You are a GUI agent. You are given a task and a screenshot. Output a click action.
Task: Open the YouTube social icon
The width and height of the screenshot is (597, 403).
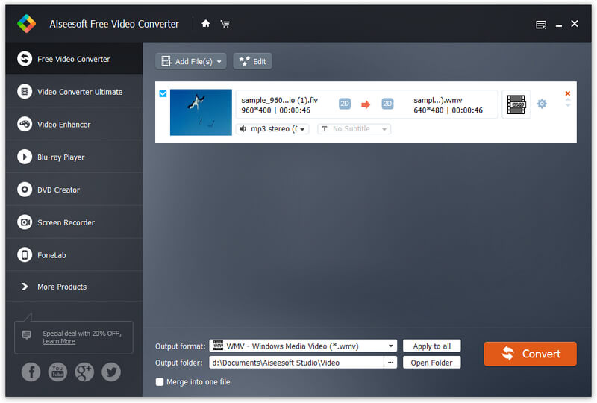57,372
